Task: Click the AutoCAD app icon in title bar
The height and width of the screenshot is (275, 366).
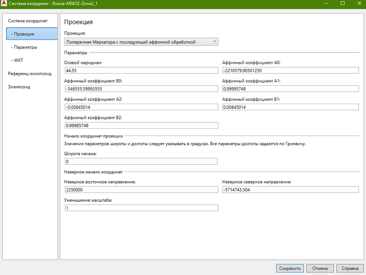Action: point(4,3)
